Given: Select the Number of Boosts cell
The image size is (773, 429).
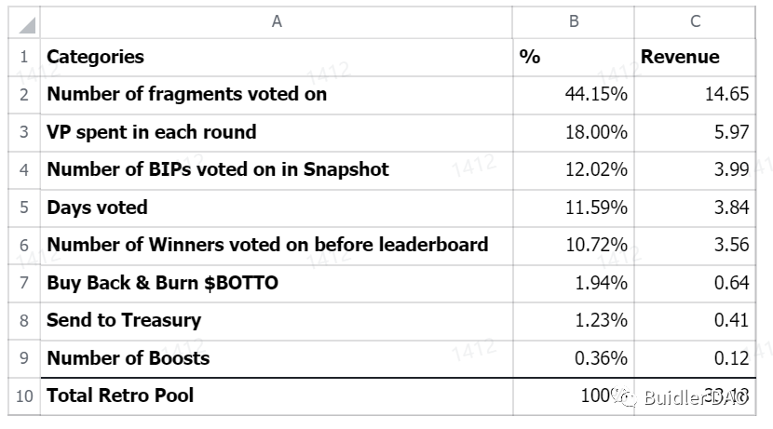Looking at the screenshot, I should (x=277, y=358).
